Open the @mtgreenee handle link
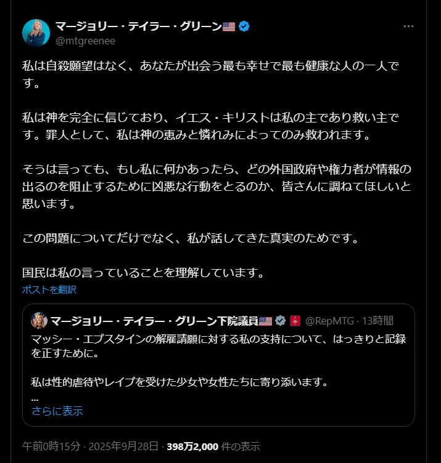441x463 pixels. (85, 41)
